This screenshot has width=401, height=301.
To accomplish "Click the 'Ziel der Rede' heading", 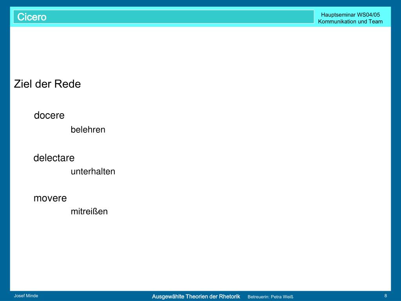I will [x=47, y=84].
